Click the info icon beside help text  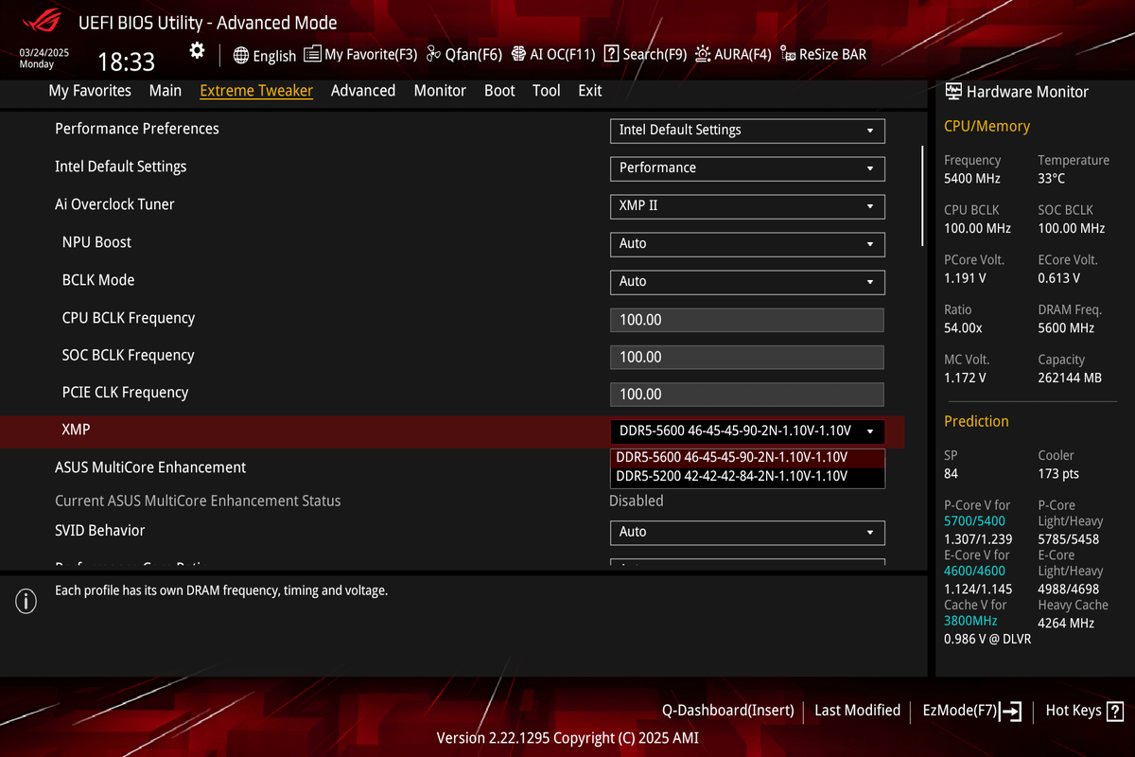tap(26, 600)
